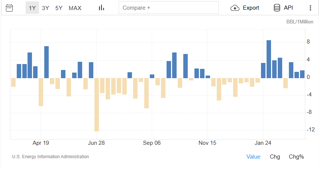Click the API database stack icon
The height and width of the screenshot is (169, 319).
pos(277,8)
